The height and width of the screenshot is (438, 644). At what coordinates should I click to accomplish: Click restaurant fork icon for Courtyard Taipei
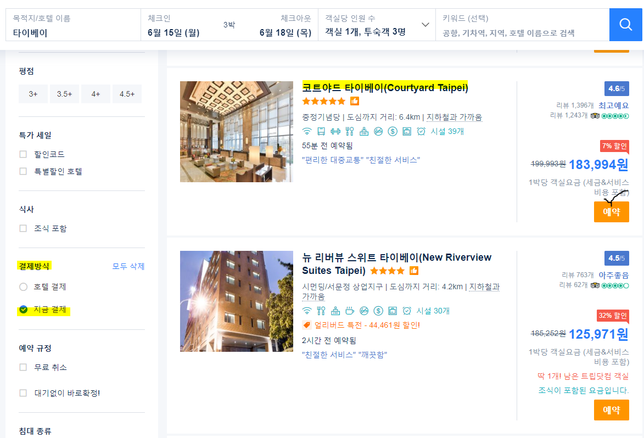(x=350, y=131)
